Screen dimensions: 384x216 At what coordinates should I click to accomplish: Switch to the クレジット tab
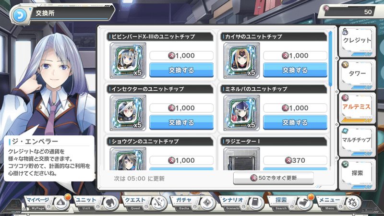pos(357,41)
